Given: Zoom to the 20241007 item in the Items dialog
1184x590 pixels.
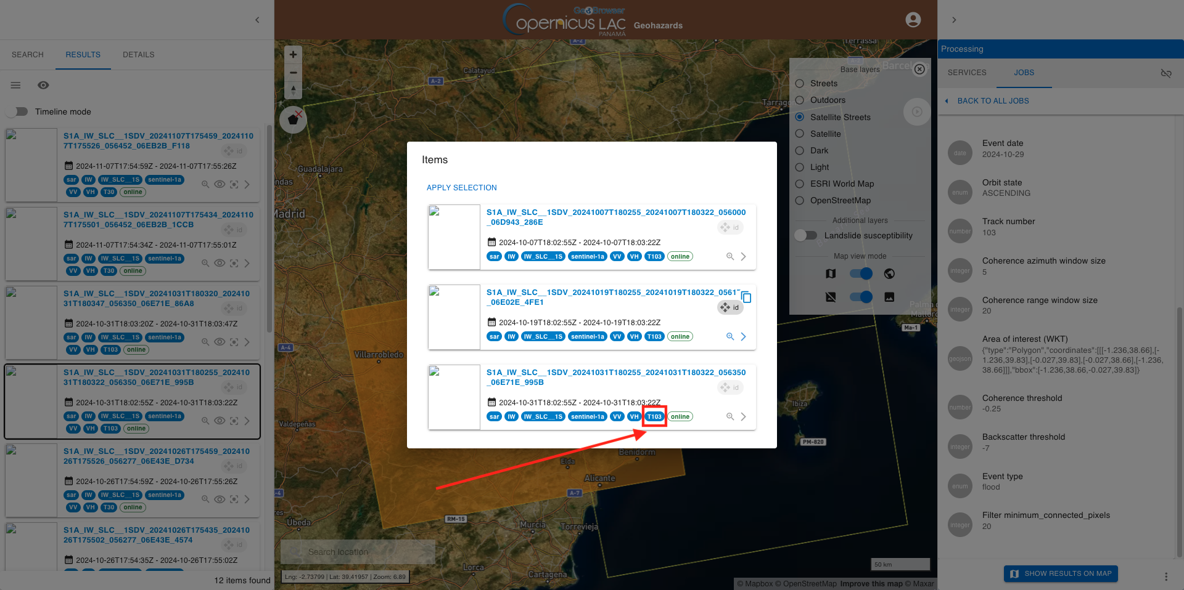Looking at the screenshot, I should click(x=730, y=257).
